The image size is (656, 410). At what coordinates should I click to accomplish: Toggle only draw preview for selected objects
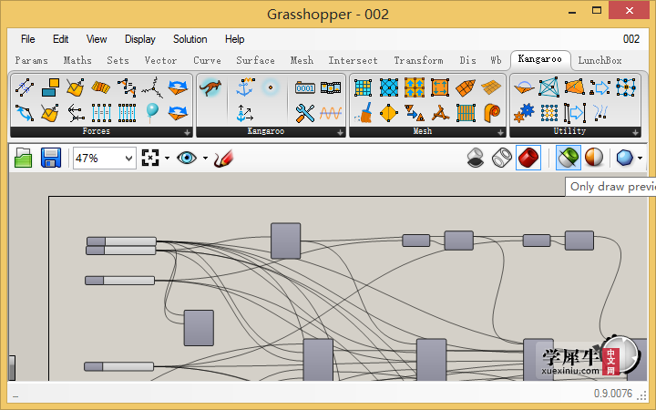pos(569,158)
